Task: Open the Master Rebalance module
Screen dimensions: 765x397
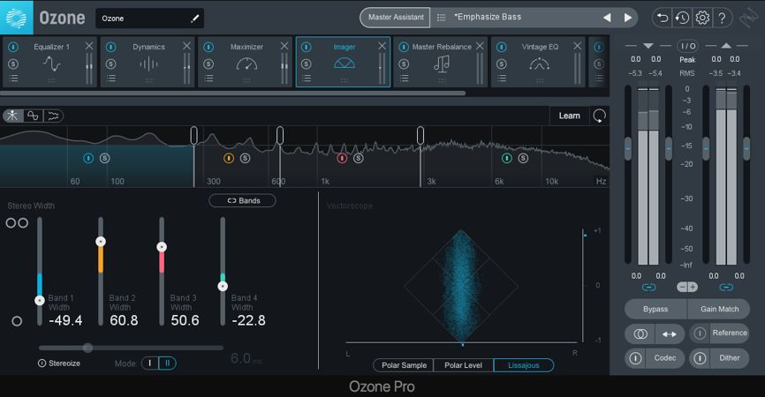Action: pos(442,63)
